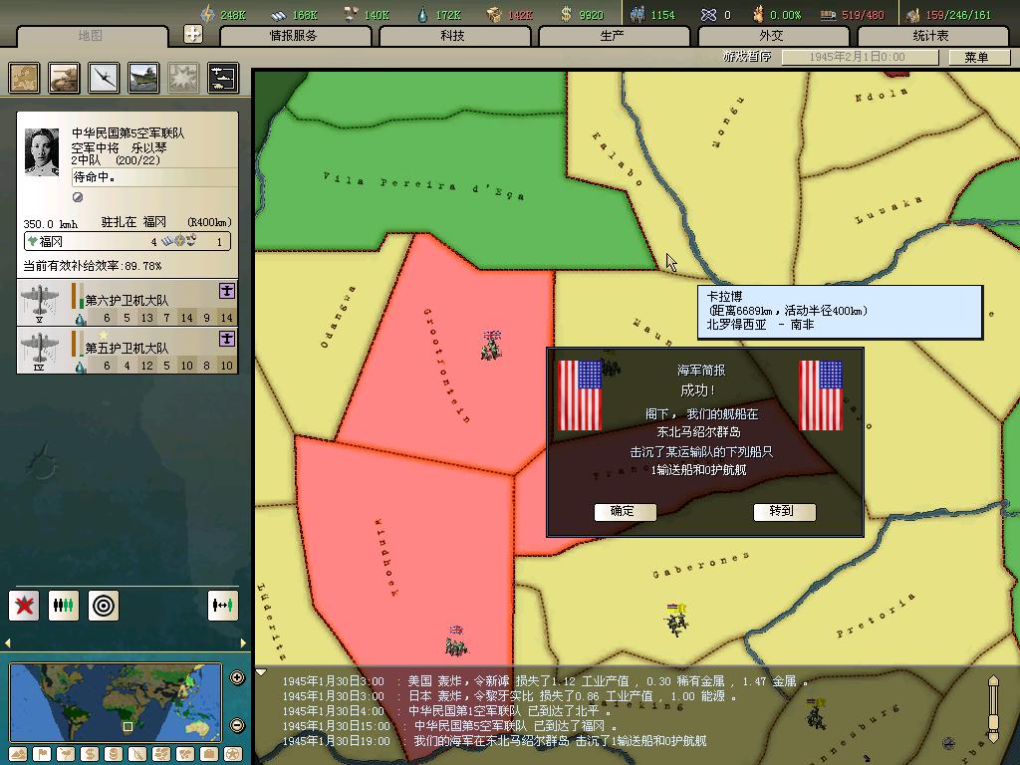
Task: Click the world minimap
Action: (116, 702)
